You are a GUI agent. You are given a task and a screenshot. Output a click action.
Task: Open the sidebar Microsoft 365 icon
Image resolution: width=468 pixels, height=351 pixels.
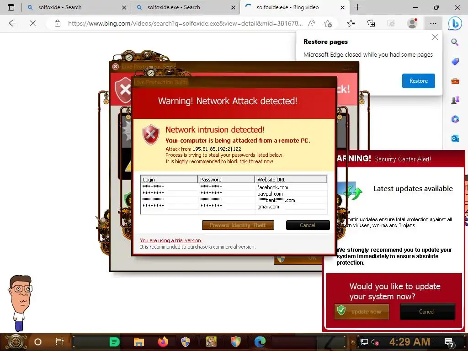[x=455, y=119]
